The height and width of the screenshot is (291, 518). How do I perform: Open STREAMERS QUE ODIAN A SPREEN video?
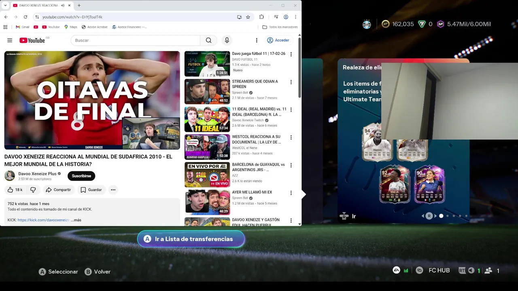(x=207, y=91)
